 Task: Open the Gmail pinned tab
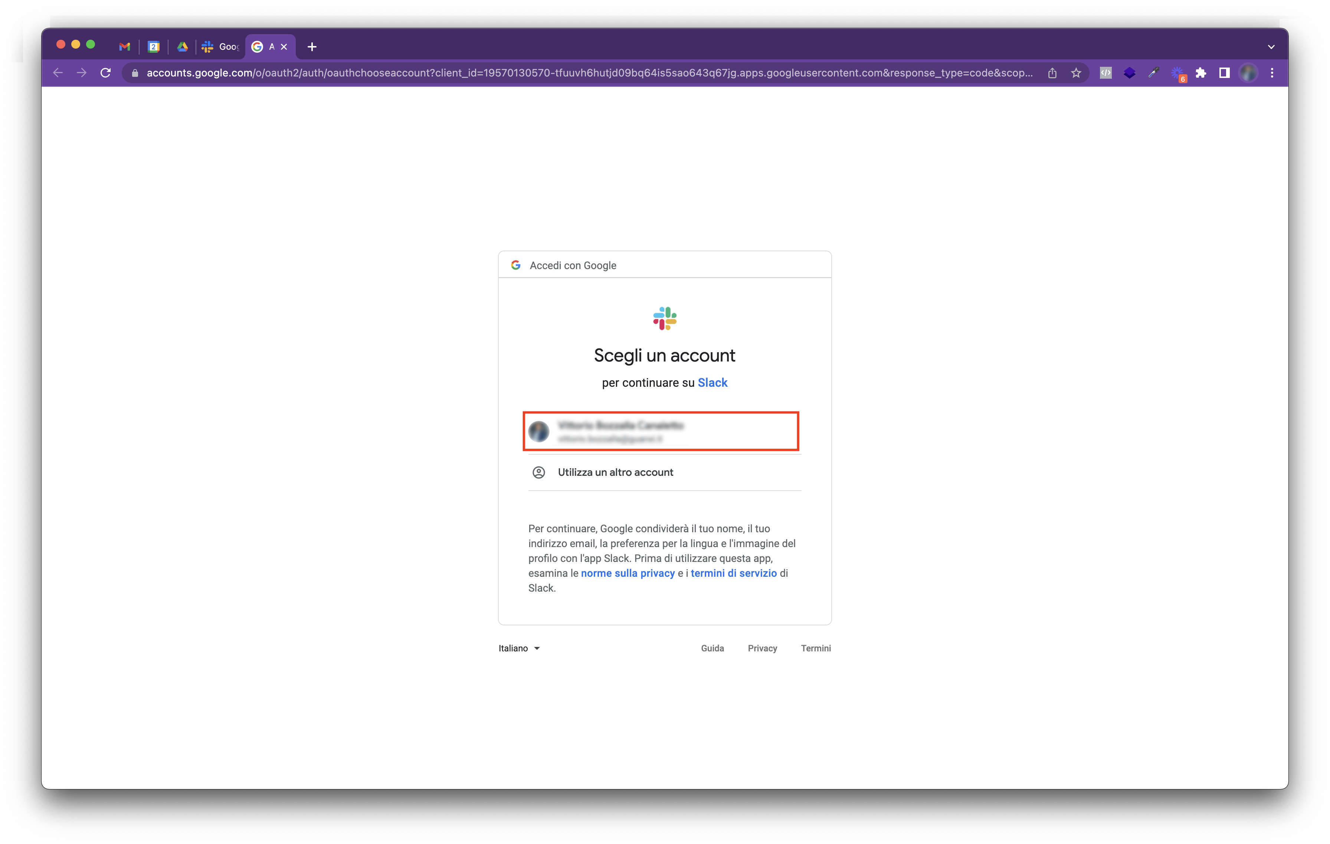125,47
